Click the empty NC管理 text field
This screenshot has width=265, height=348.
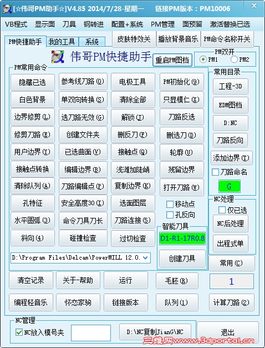[x=91, y=332]
